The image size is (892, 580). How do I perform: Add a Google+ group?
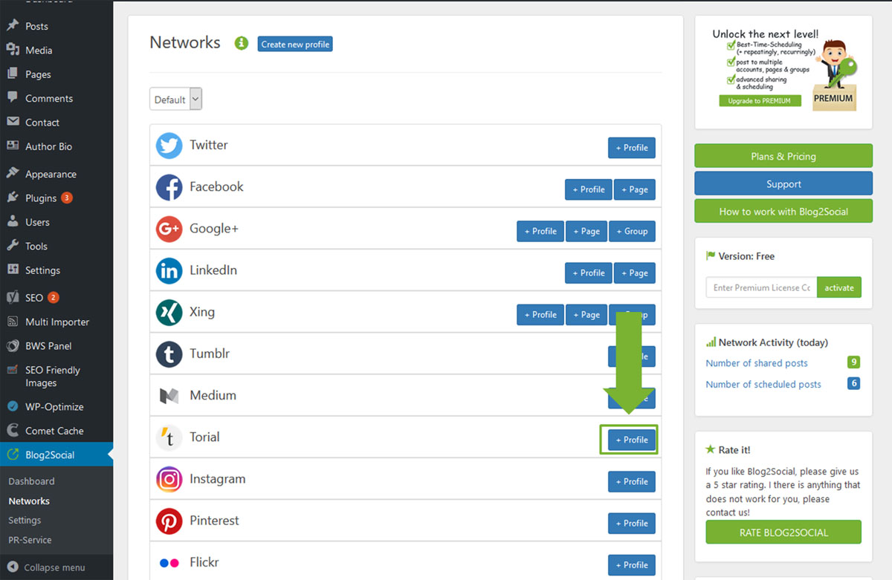632,231
